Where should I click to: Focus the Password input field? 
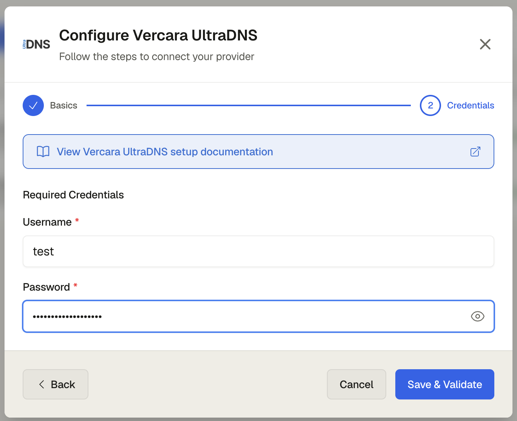tap(258, 316)
